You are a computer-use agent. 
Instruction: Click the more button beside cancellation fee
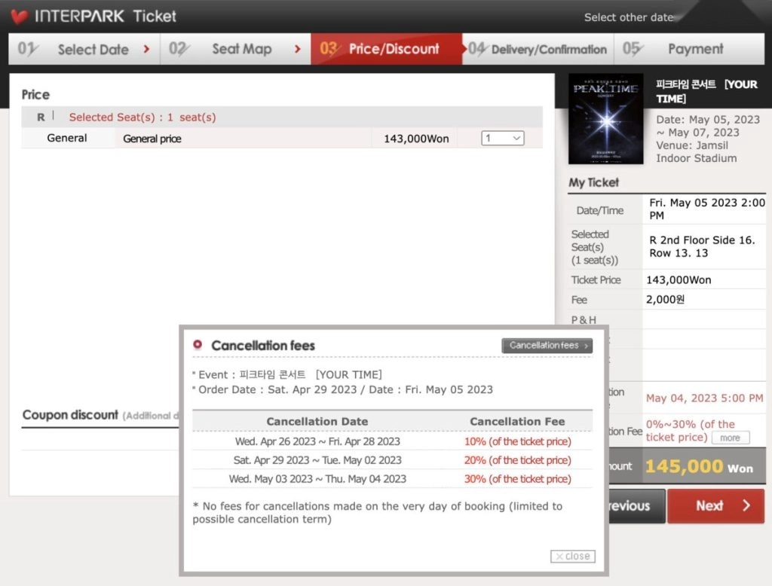[x=730, y=438]
